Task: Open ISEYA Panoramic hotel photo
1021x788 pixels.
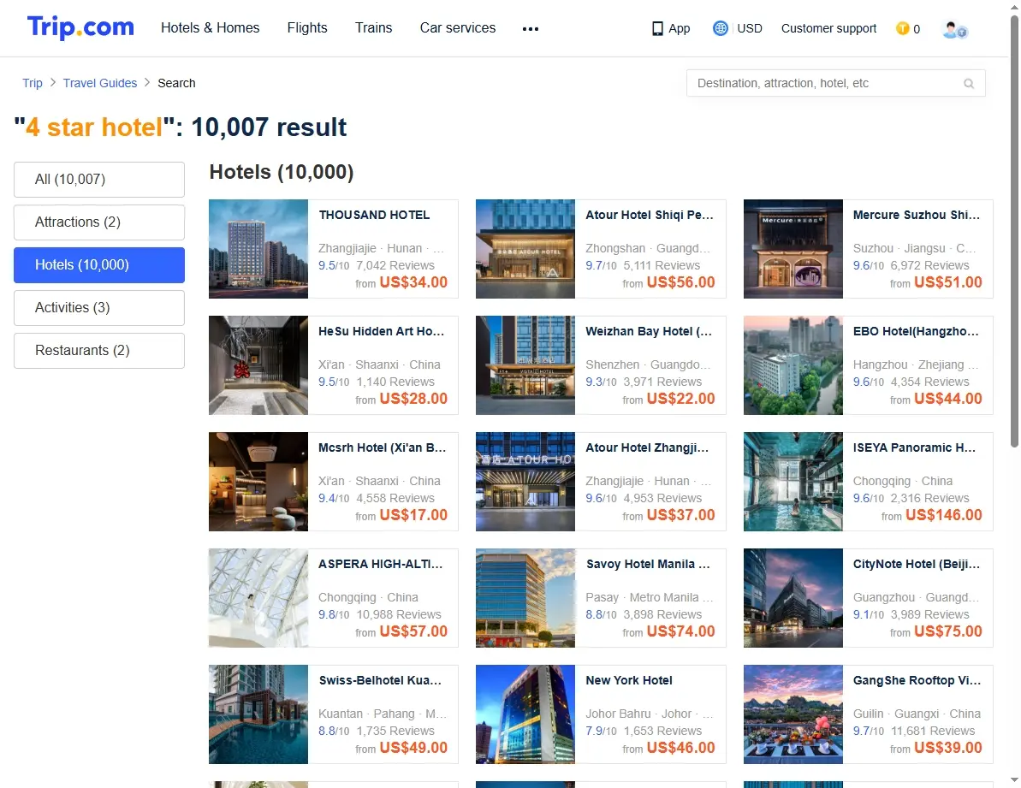Action: coord(793,483)
